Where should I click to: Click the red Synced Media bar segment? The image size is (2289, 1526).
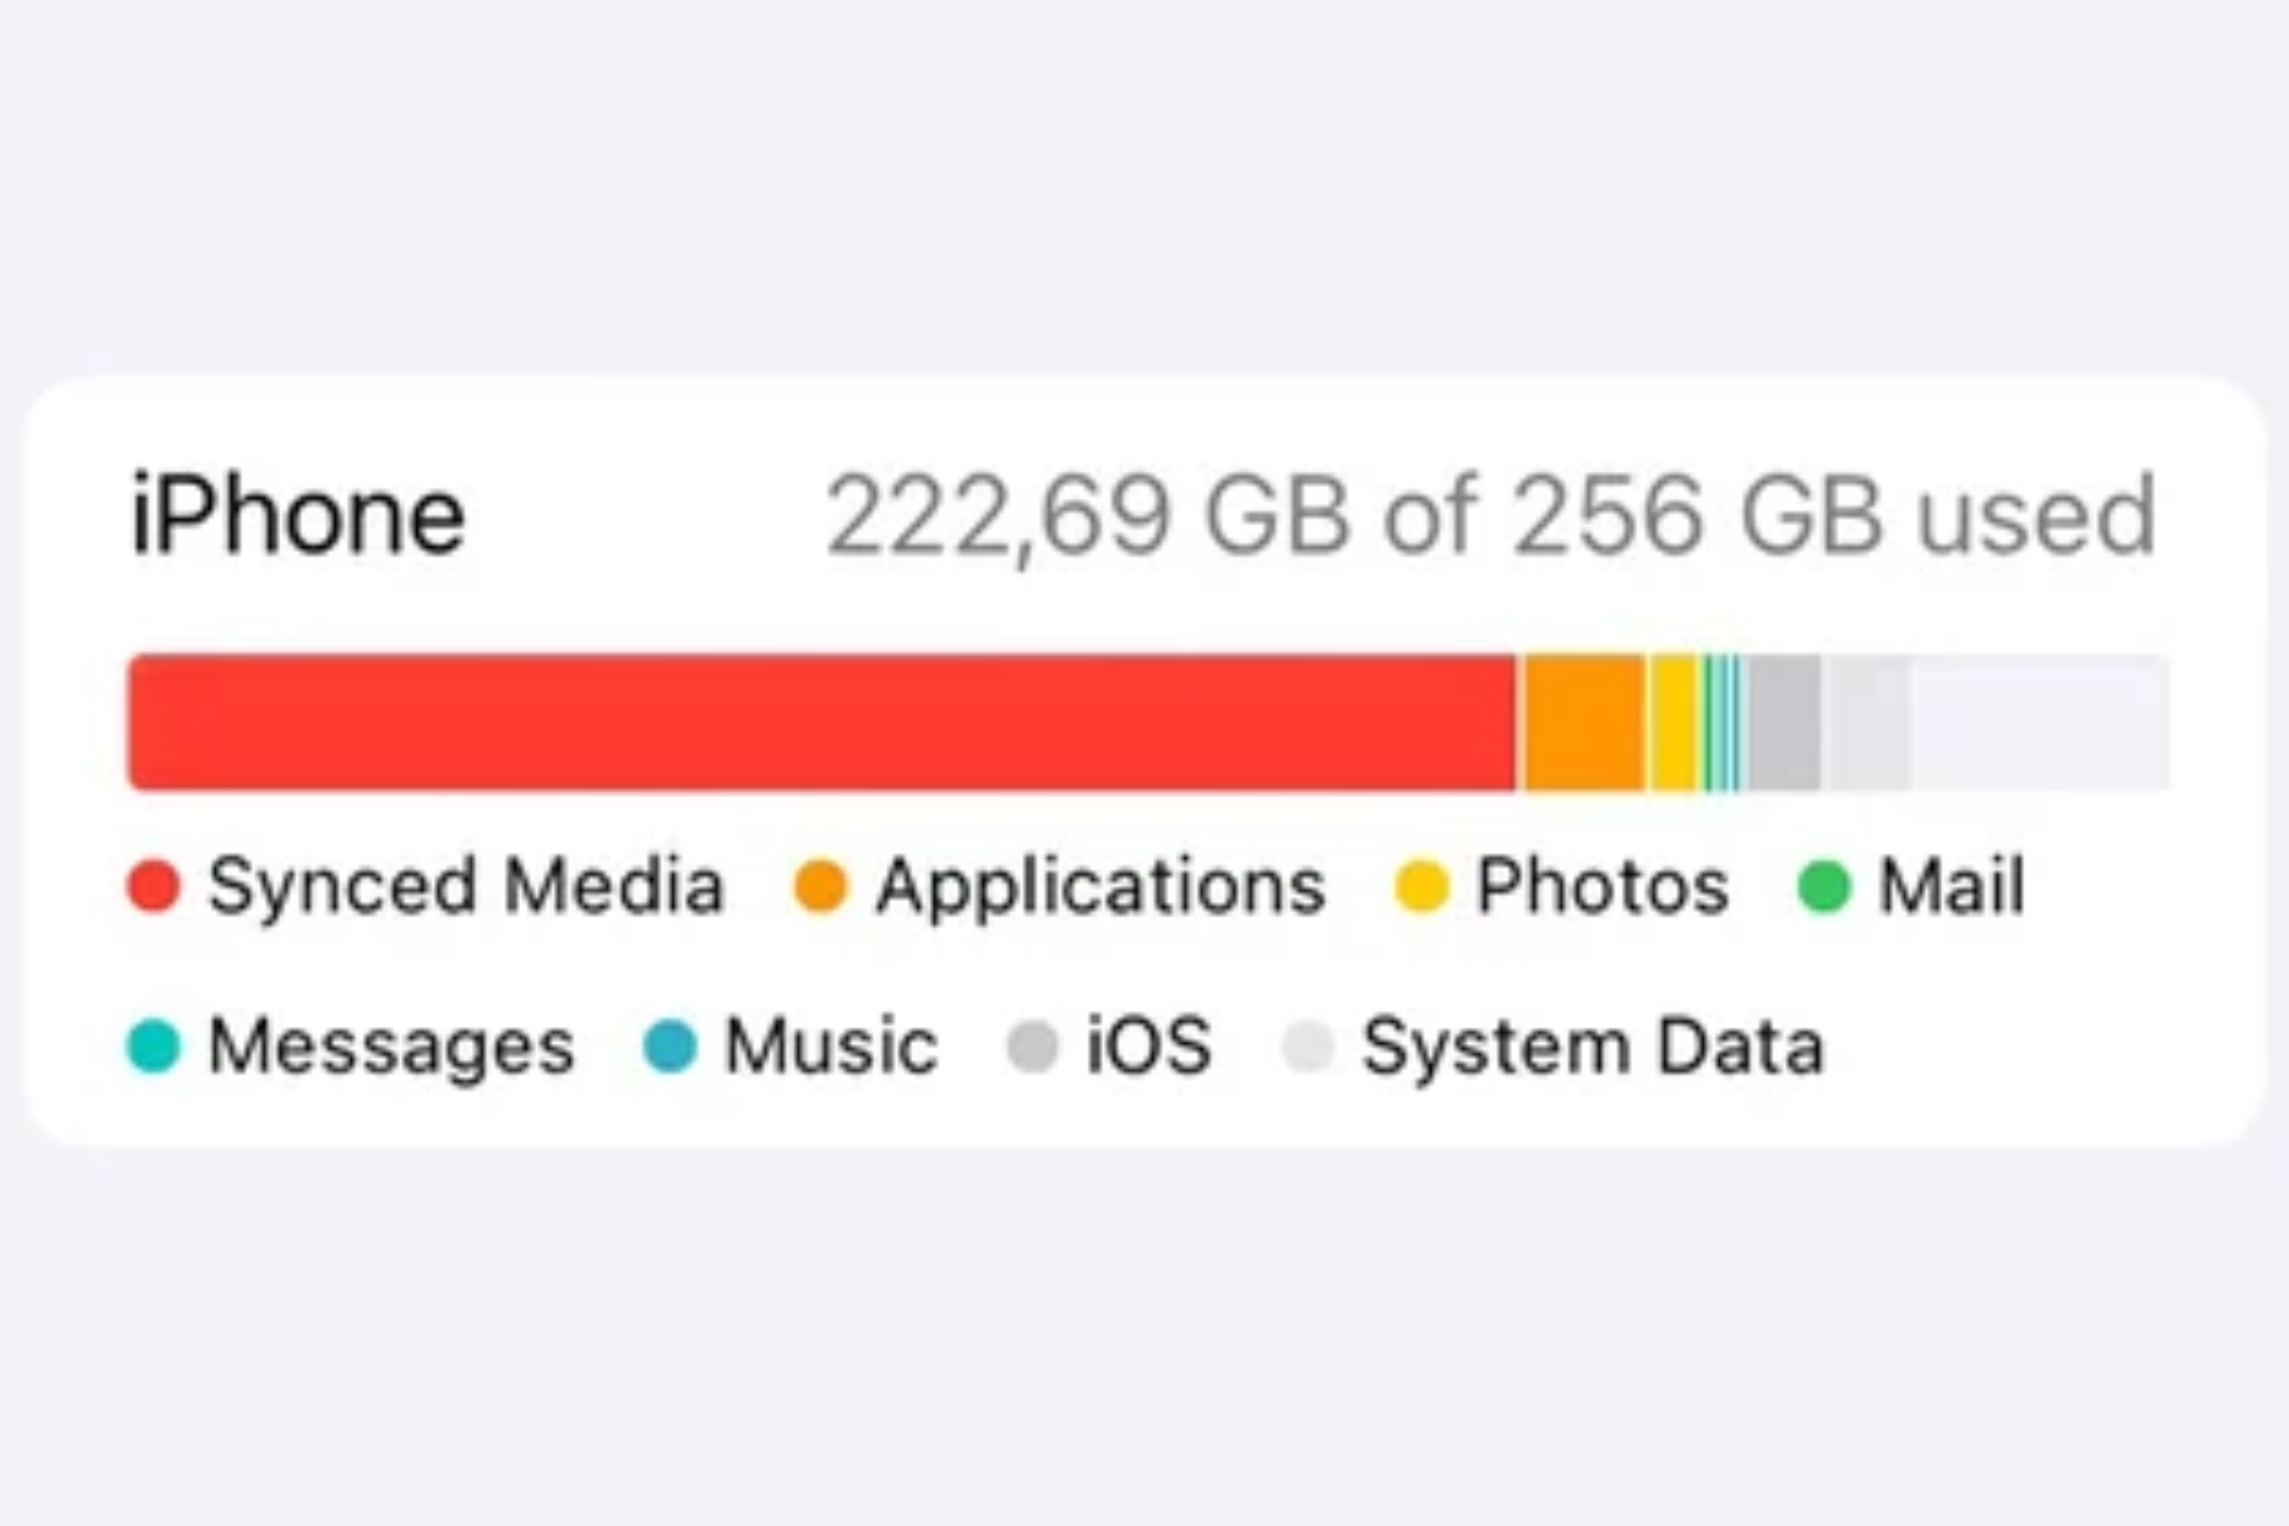(822, 722)
